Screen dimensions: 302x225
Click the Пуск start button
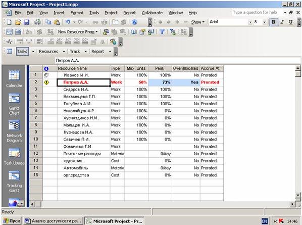point(12,221)
